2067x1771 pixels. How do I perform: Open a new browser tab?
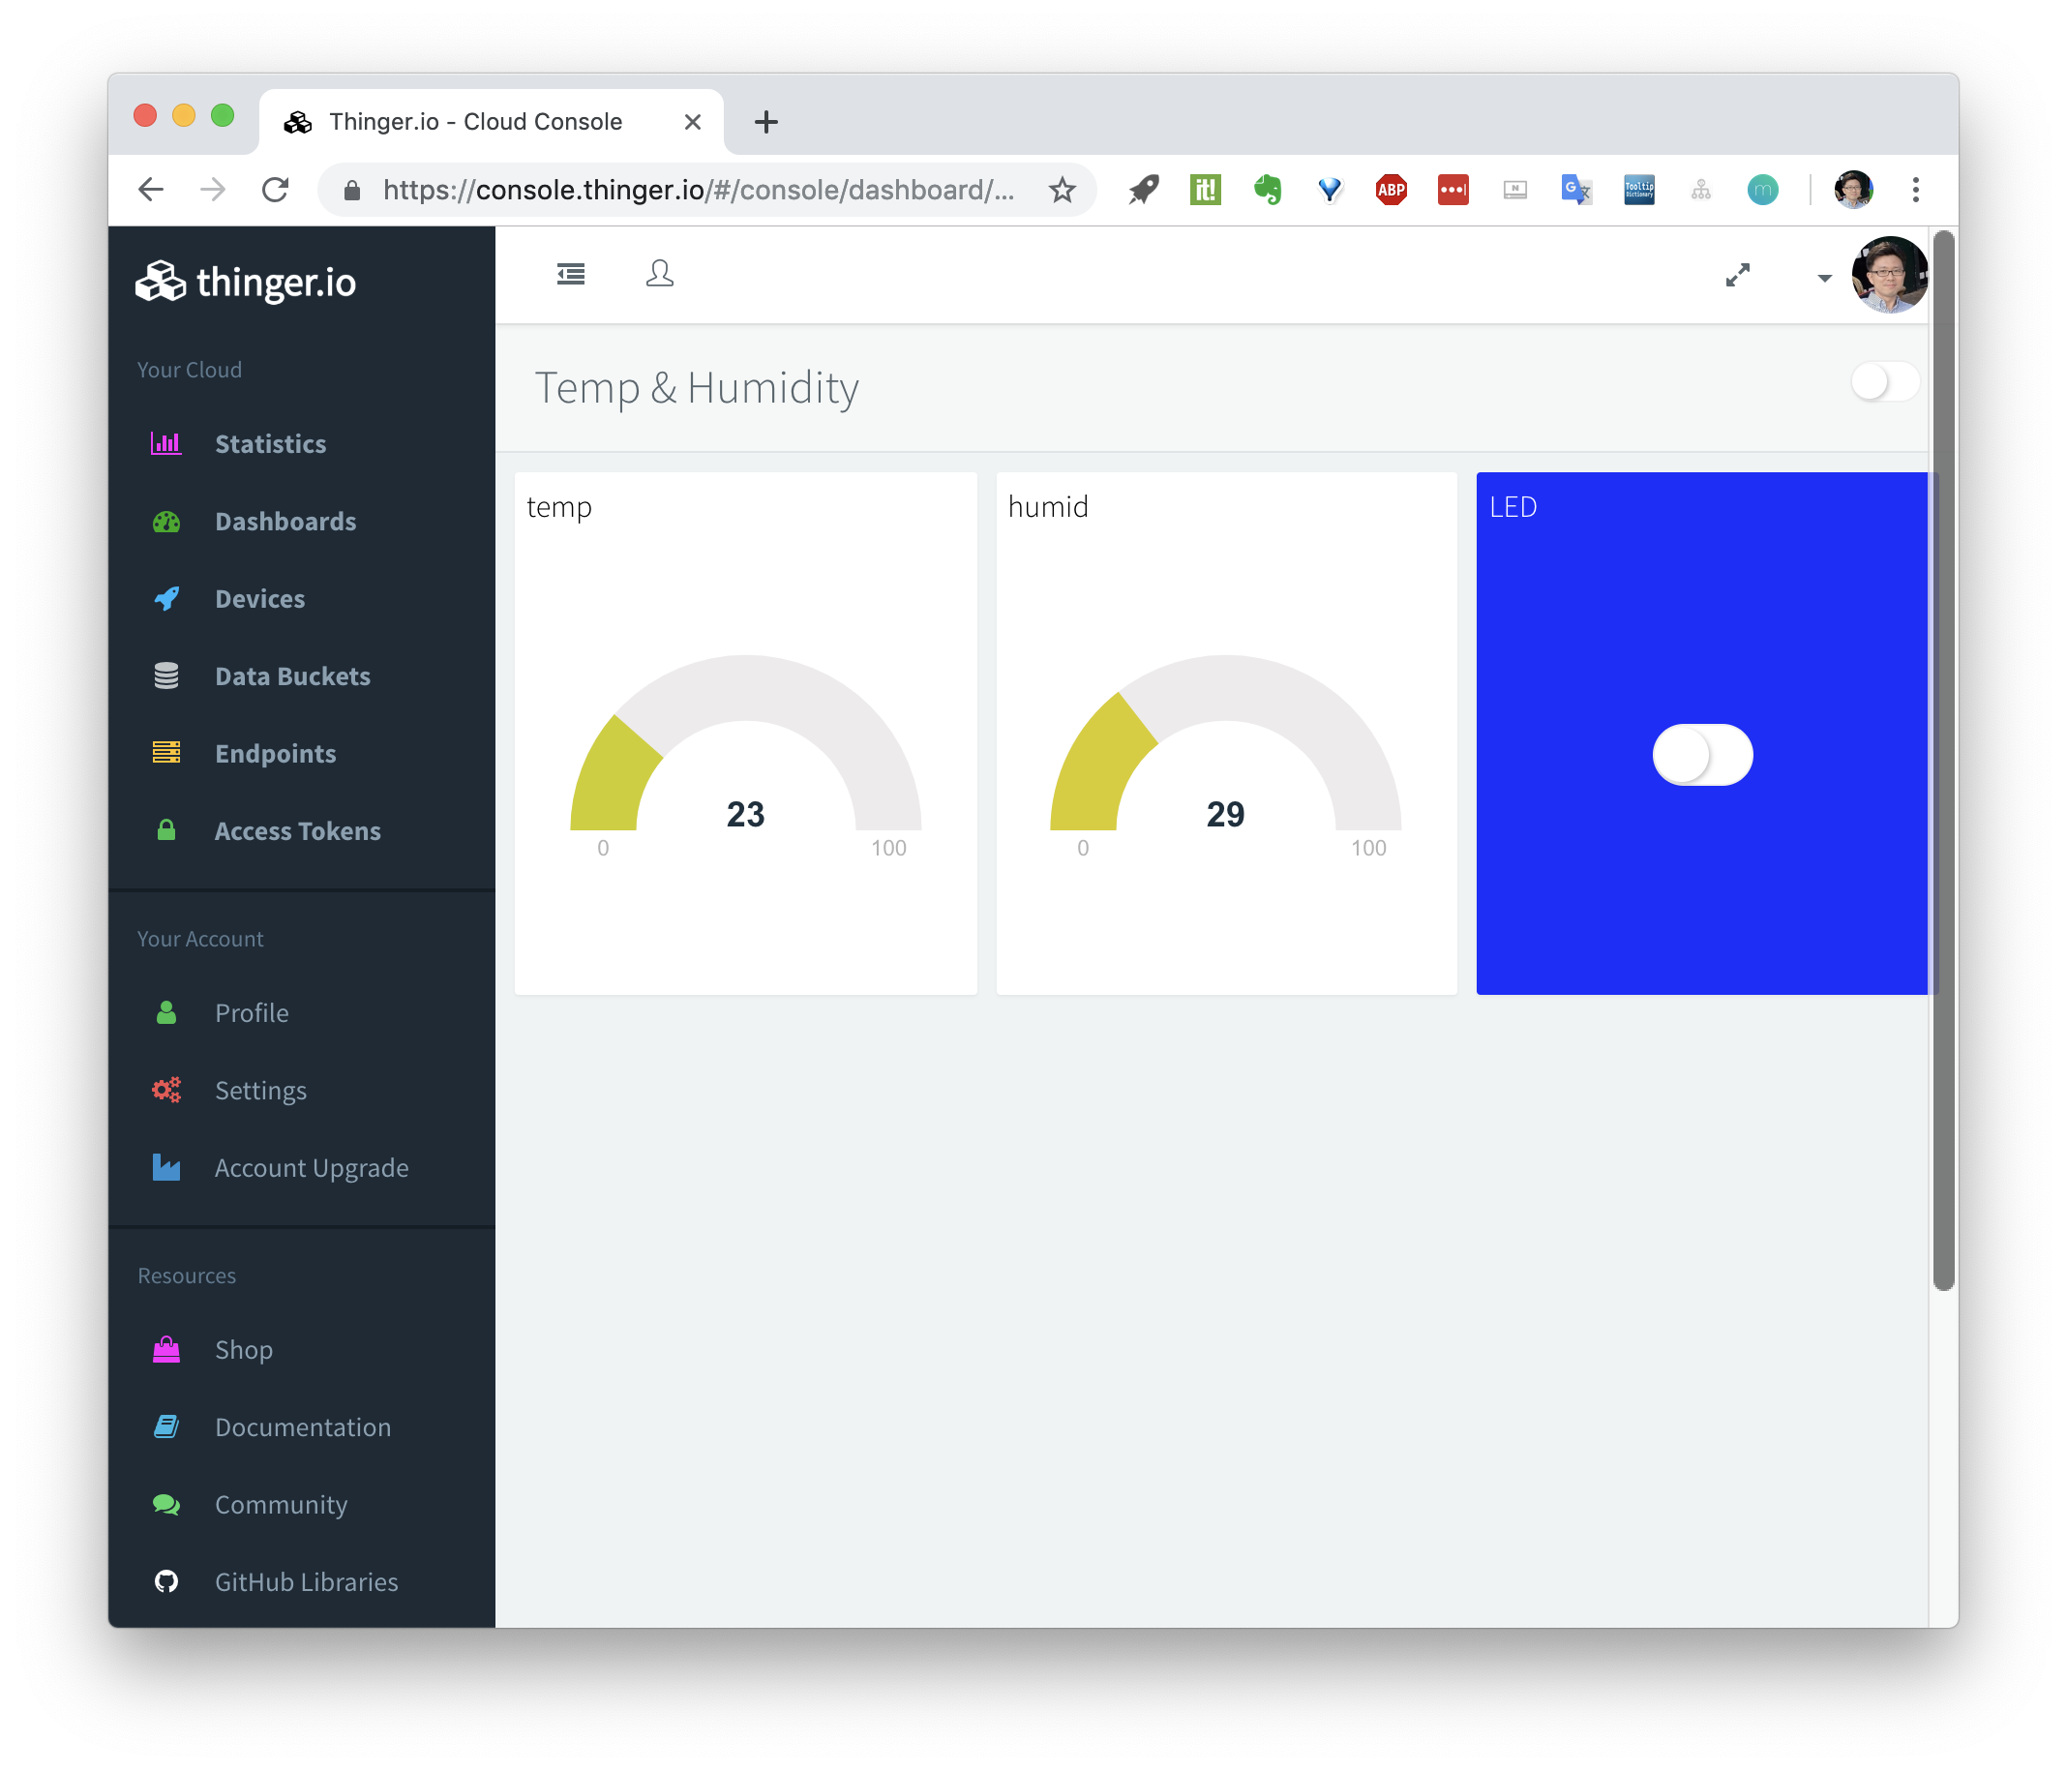click(765, 122)
